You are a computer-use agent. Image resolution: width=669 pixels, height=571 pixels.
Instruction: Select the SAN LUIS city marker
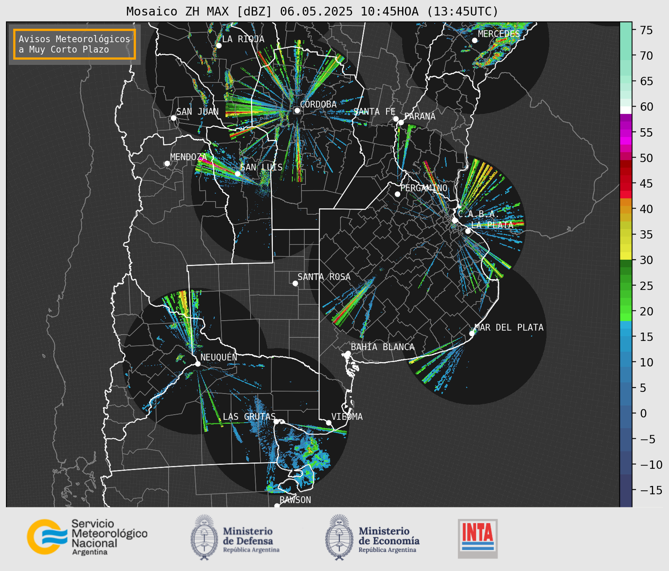point(237,174)
